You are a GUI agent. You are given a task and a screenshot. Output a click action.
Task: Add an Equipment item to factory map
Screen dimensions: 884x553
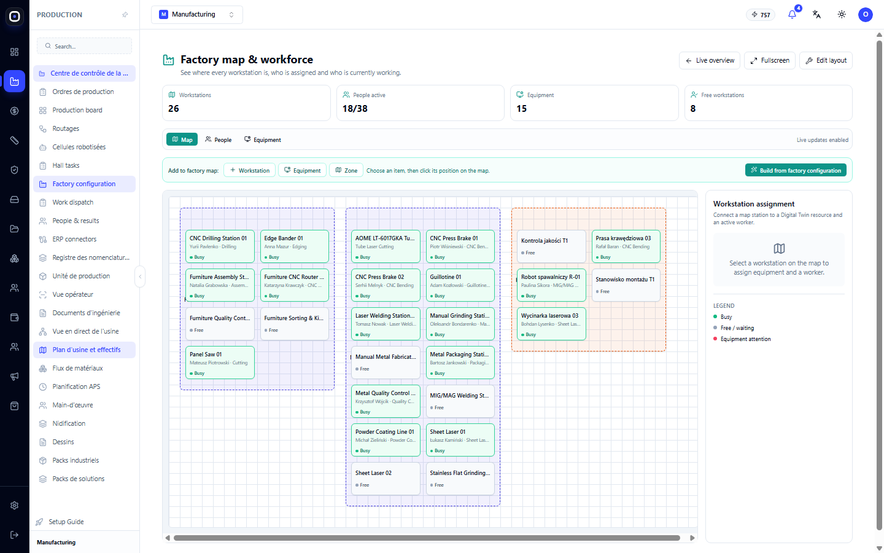(x=302, y=170)
